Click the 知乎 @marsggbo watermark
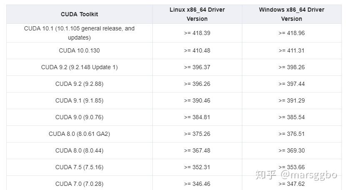346x190 pixels. click(x=296, y=175)
